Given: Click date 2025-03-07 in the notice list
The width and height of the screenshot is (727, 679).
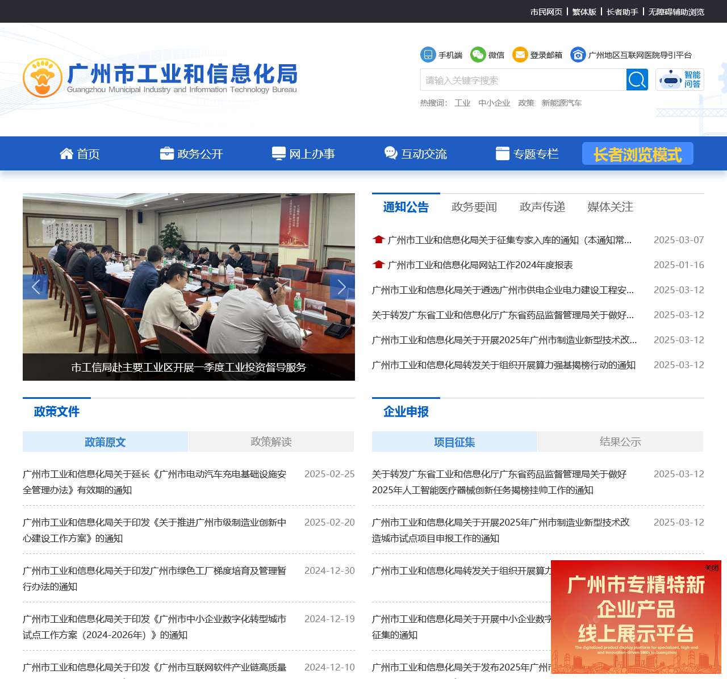Looking at the screenshot, I should click(x=679, y=240).
